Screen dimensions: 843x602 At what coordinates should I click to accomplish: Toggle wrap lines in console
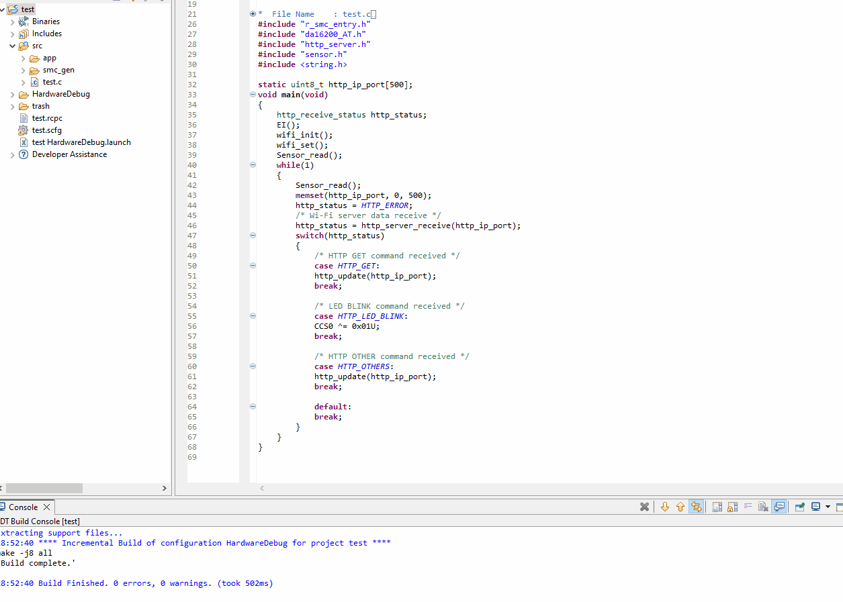[x=748, y=507]
